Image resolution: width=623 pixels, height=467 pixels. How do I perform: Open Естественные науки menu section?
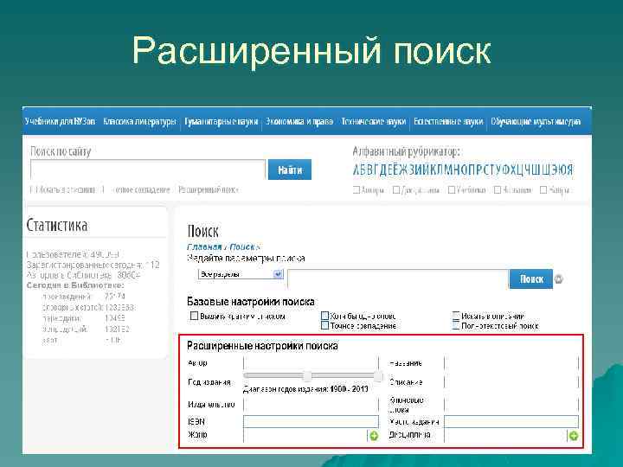(448, 121)
